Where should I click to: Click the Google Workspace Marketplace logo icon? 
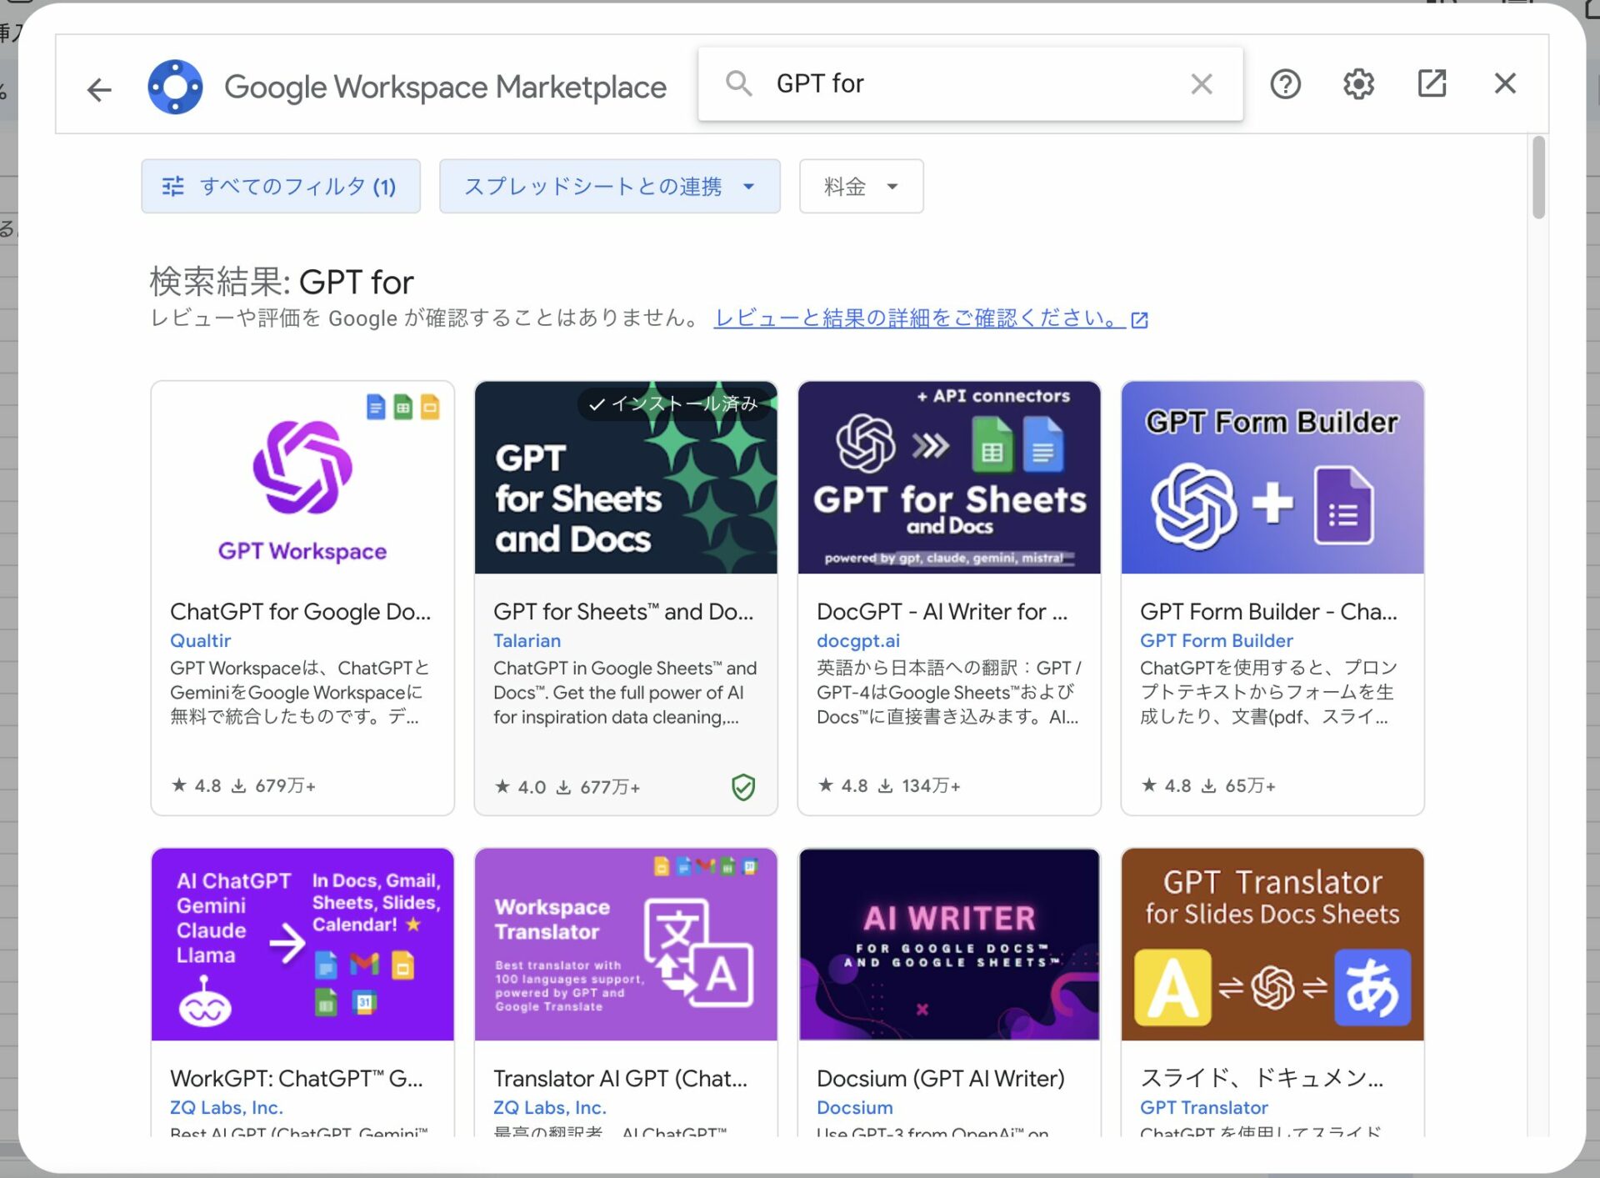click(175, 86)
